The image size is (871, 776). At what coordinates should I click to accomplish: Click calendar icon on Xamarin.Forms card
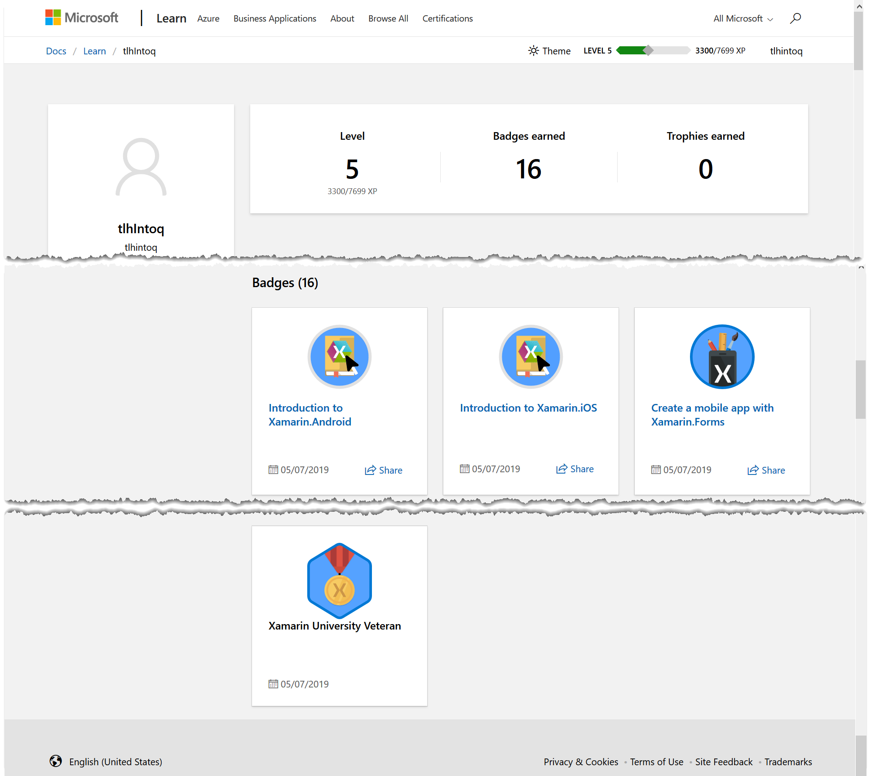(x=656, y=470)
